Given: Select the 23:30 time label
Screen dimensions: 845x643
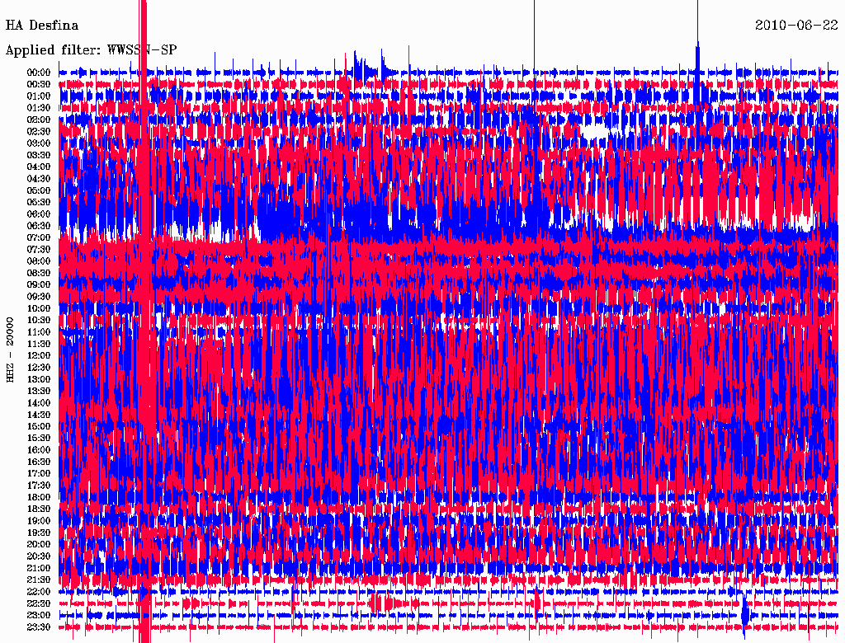Looking at the screenshot, I should 39,627.
